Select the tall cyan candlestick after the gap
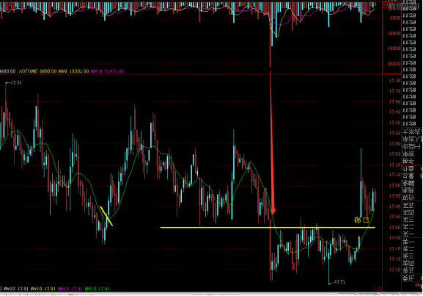423x296 pixels. pos(361,183)
